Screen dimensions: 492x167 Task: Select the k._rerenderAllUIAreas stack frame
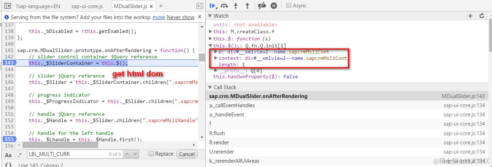(349, 161)
